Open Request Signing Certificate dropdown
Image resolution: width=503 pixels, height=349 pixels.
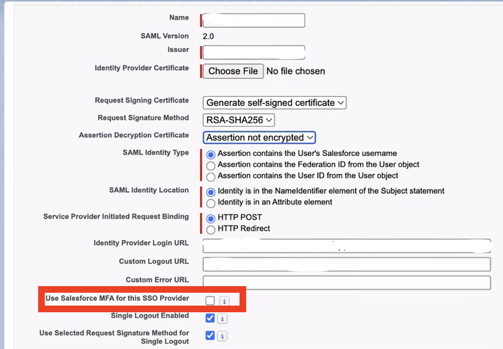[x=275, y=103]
